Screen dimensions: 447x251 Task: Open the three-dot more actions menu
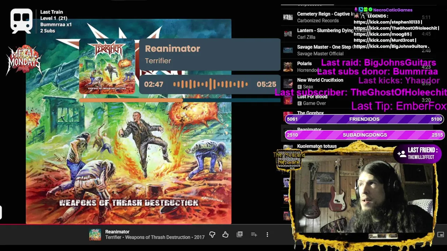(267, 235)
